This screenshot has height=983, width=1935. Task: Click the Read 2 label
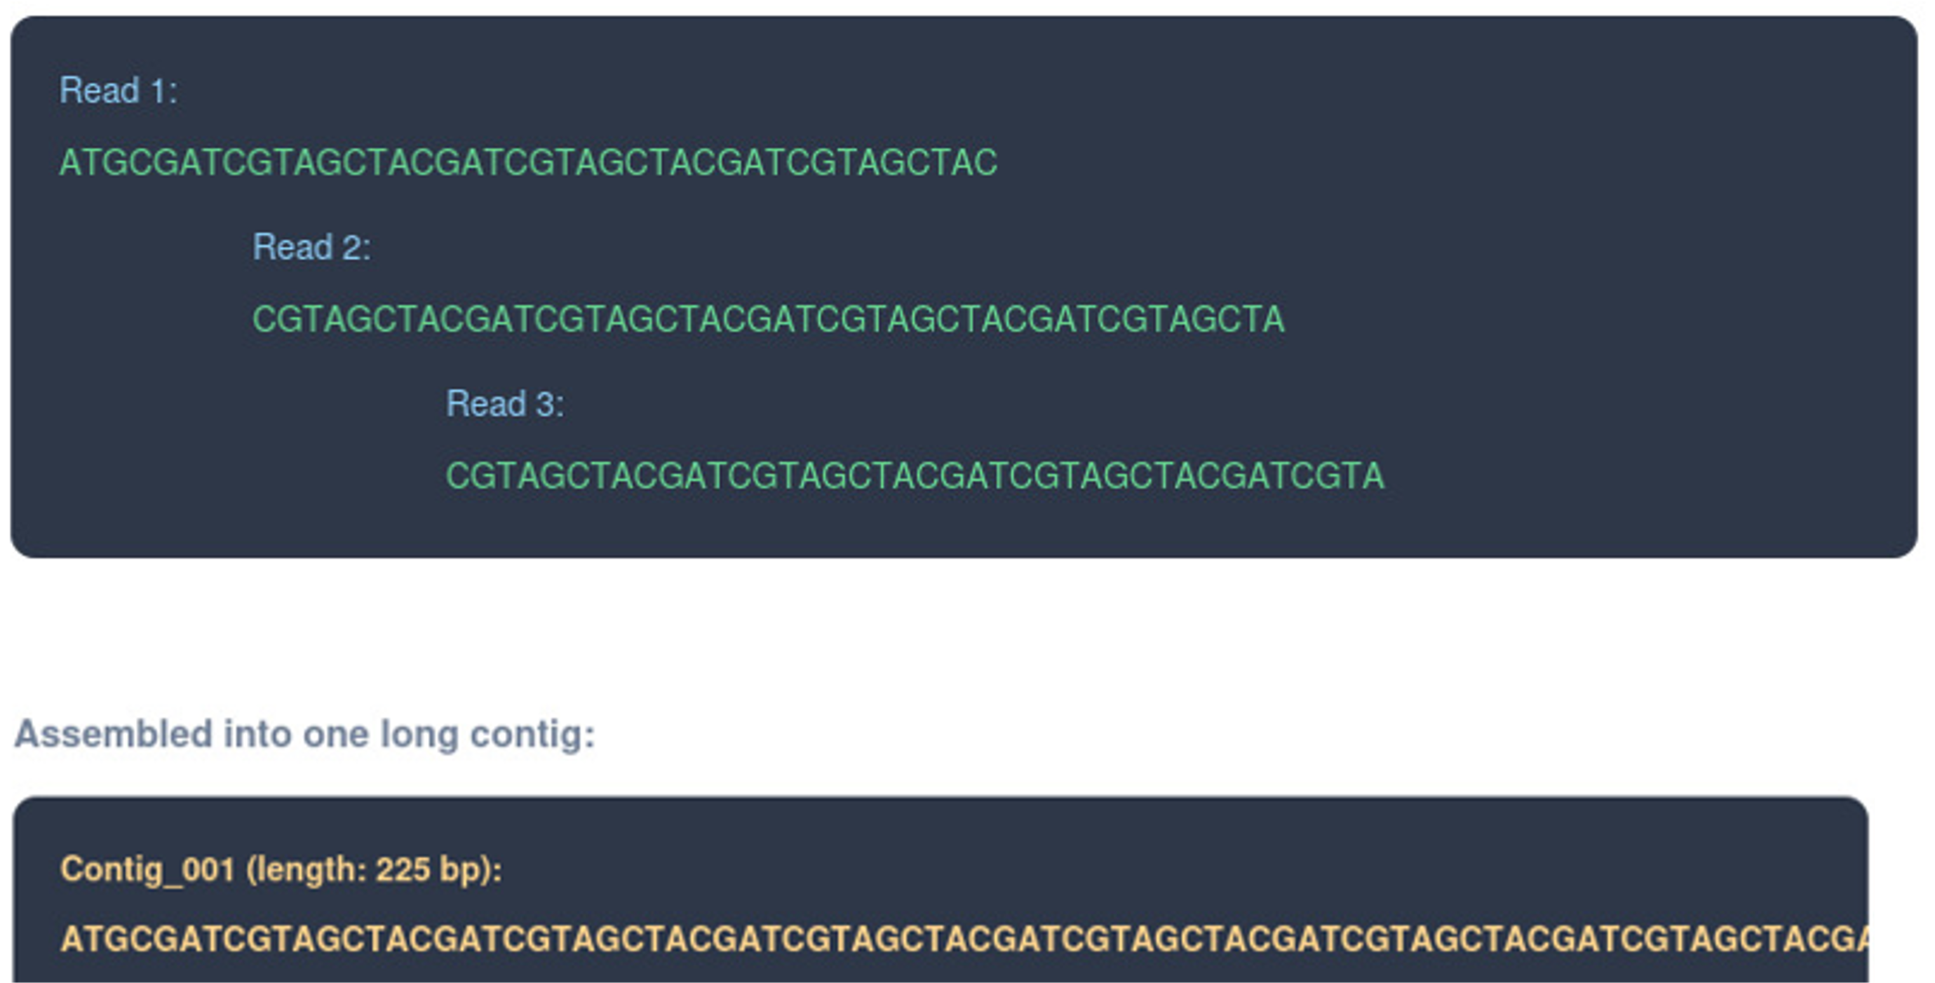click(x=311, y=247)
